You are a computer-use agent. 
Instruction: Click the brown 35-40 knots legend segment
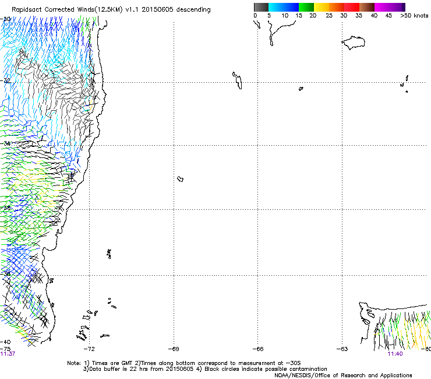pyautogui.click(x=367, y=7)
